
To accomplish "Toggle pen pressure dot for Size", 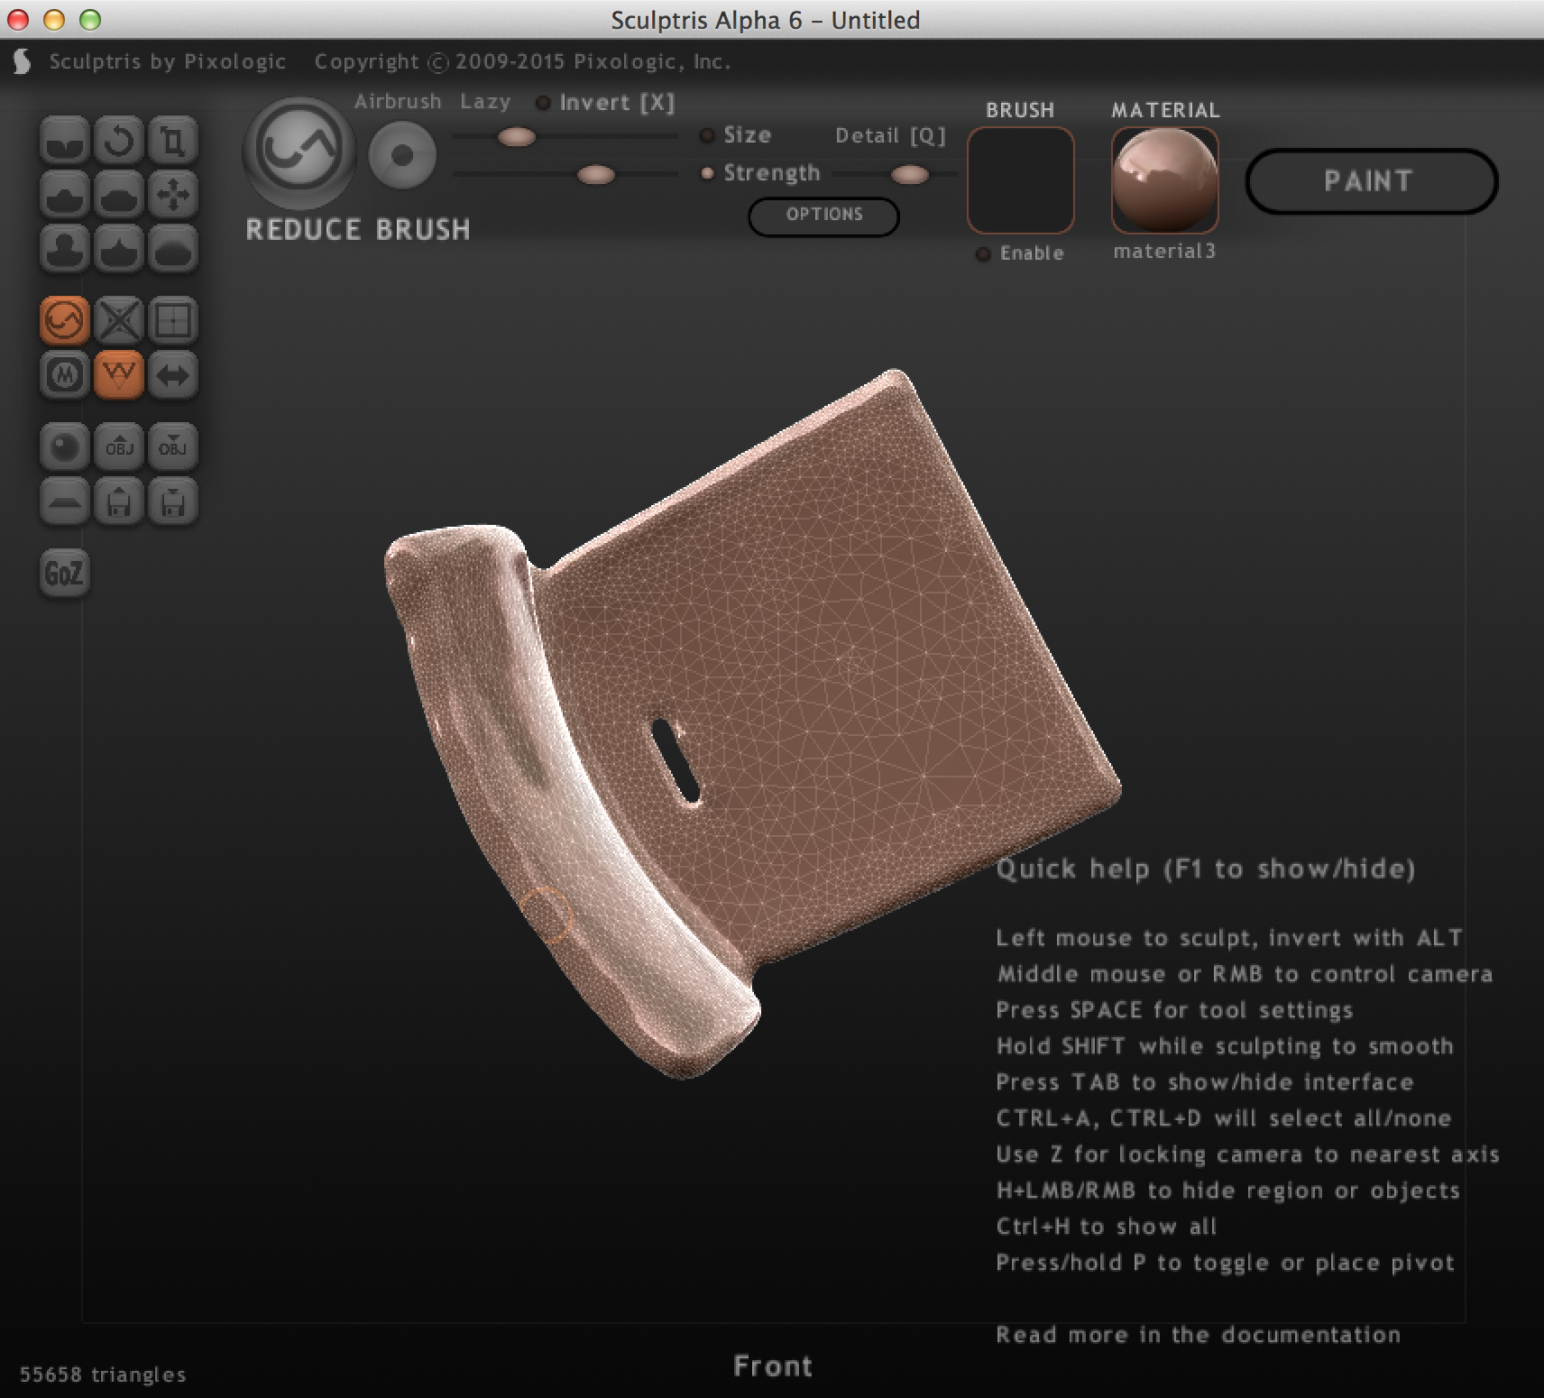I will 708,135.
